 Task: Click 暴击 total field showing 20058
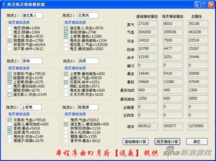tap(198, 74)
